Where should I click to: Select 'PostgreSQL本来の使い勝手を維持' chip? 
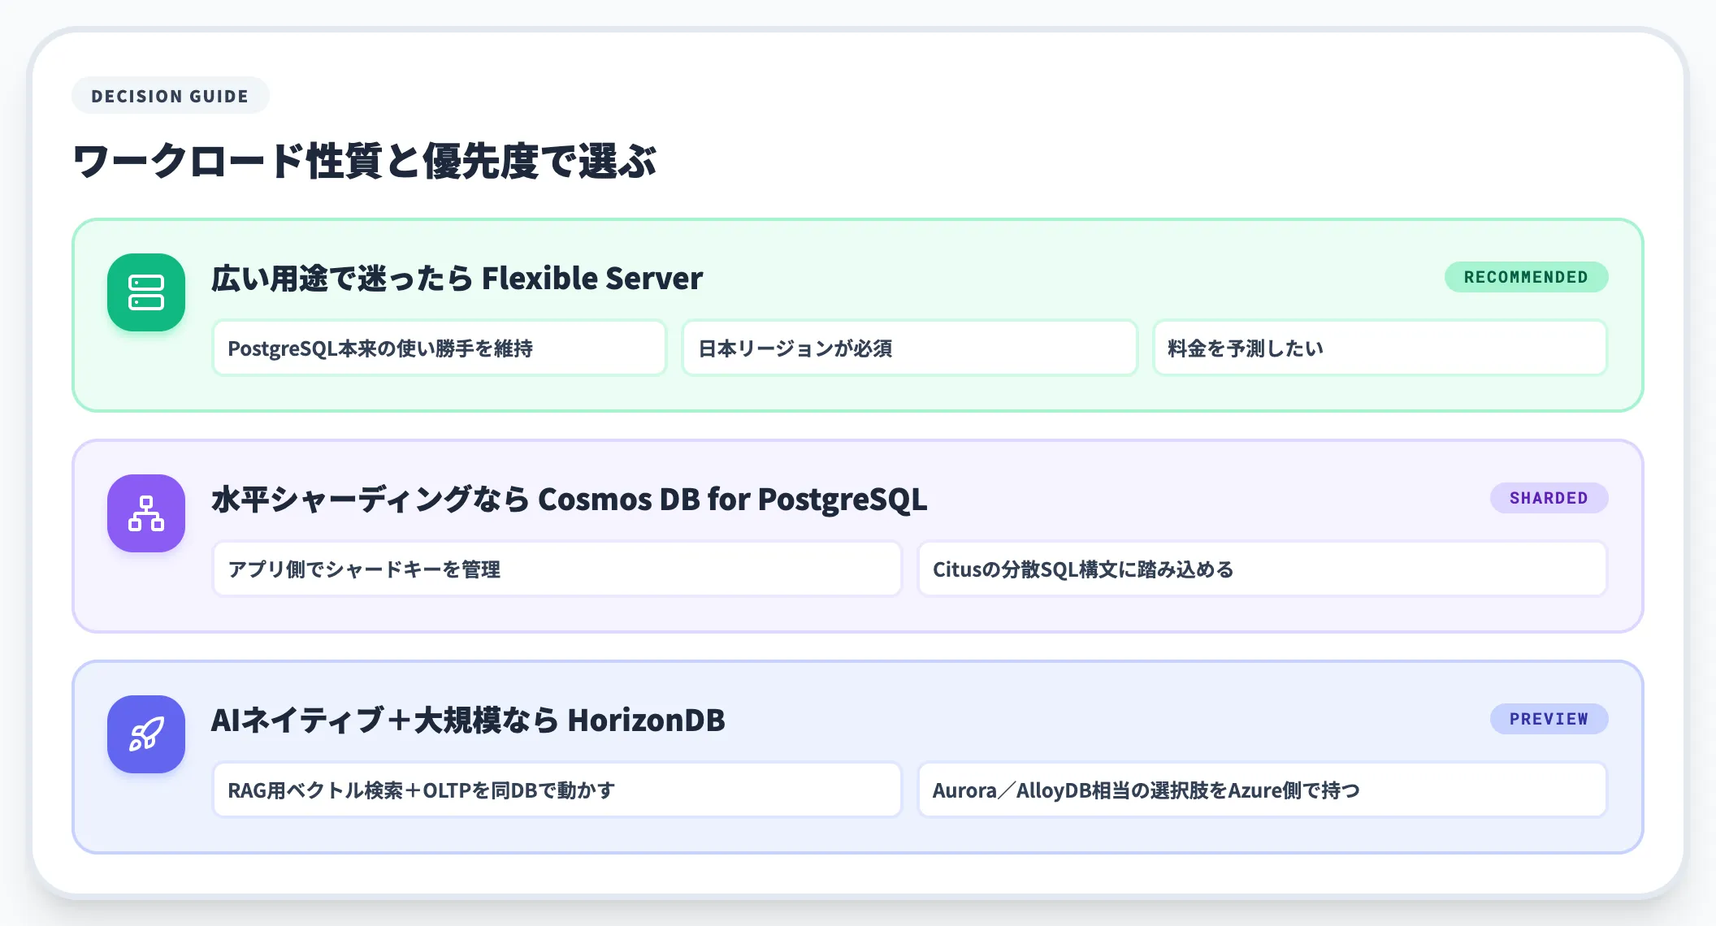click(440, 348)
